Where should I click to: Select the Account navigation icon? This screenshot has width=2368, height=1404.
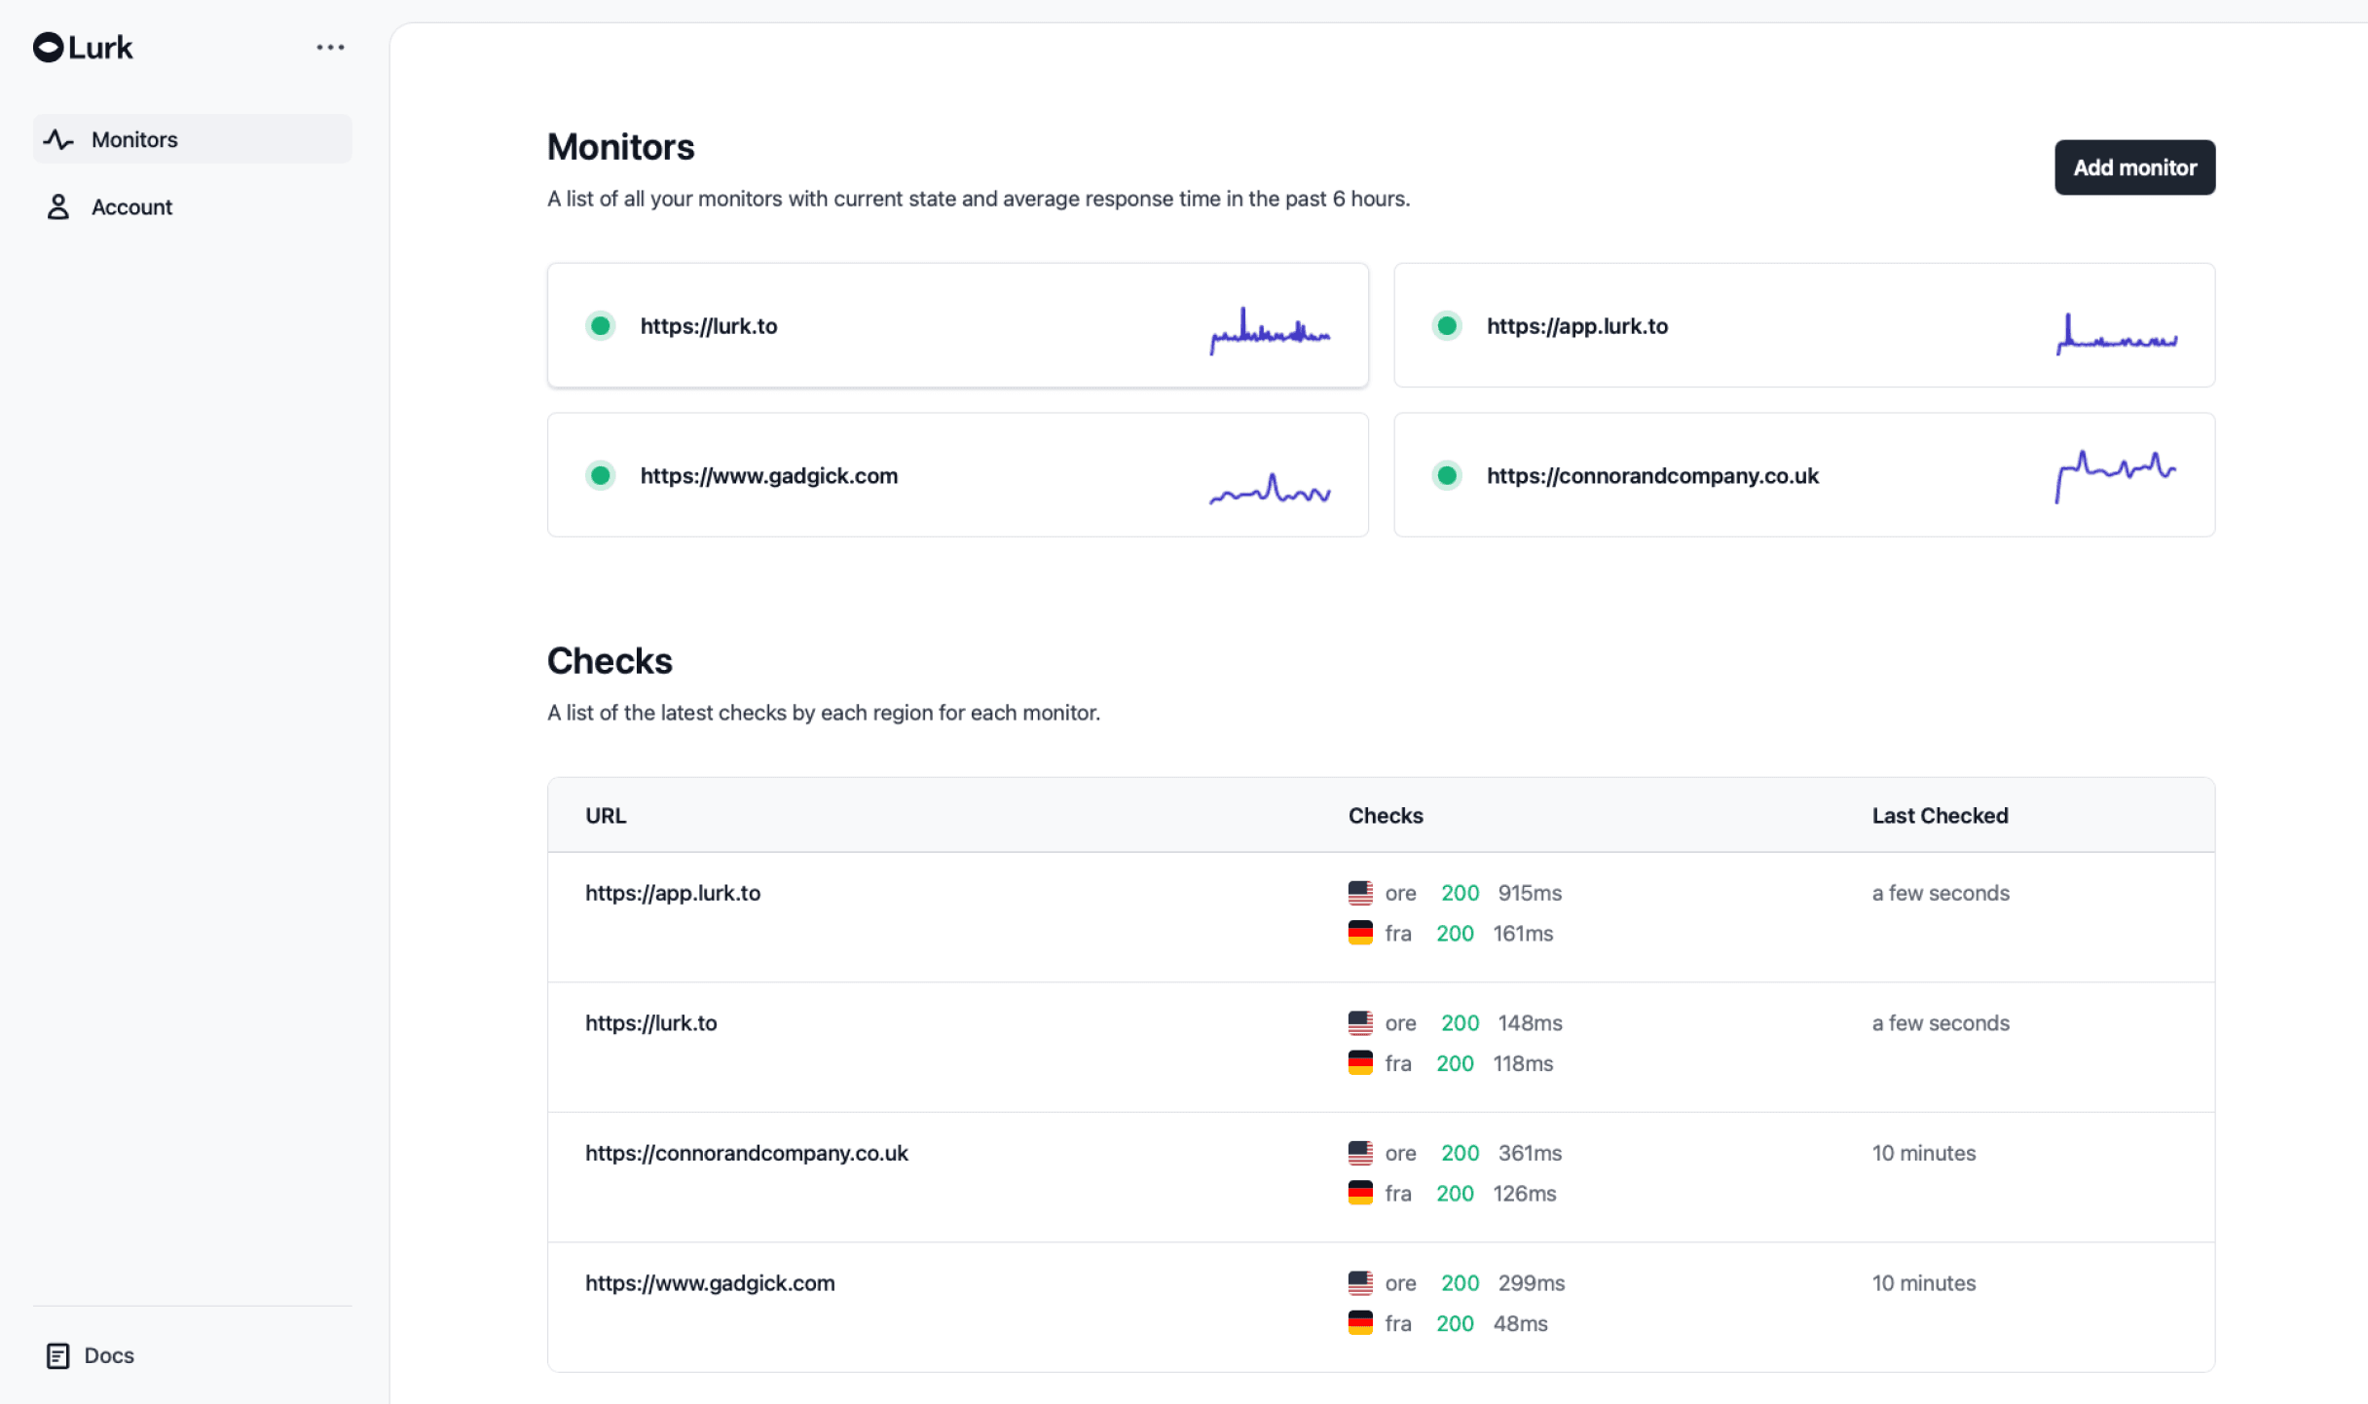pos(58,205)
